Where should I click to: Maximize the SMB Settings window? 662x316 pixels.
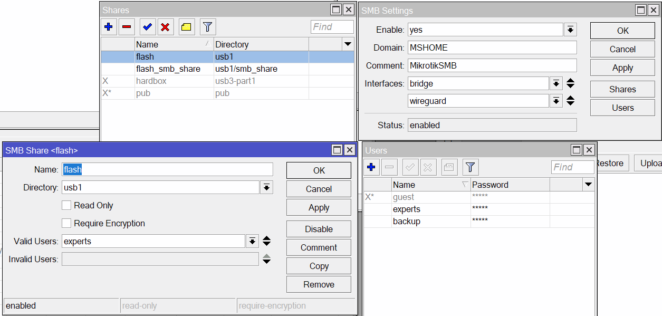pyautogui.click(x=640, y=10)
